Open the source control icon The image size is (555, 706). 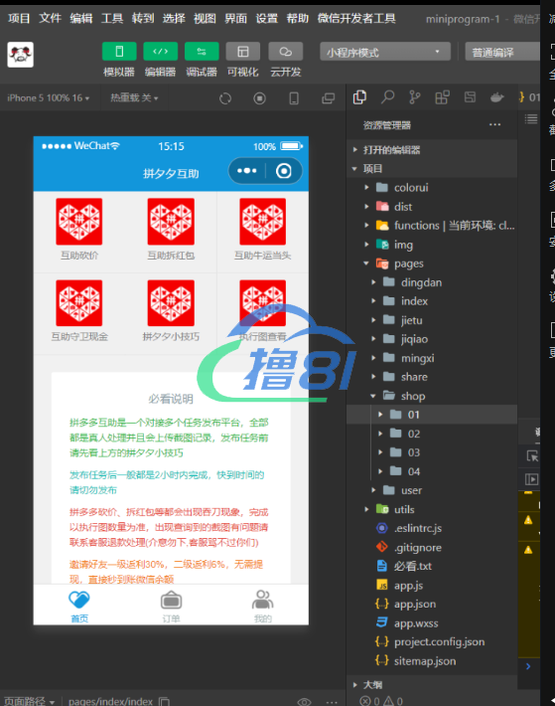click(x=415, y=96)
